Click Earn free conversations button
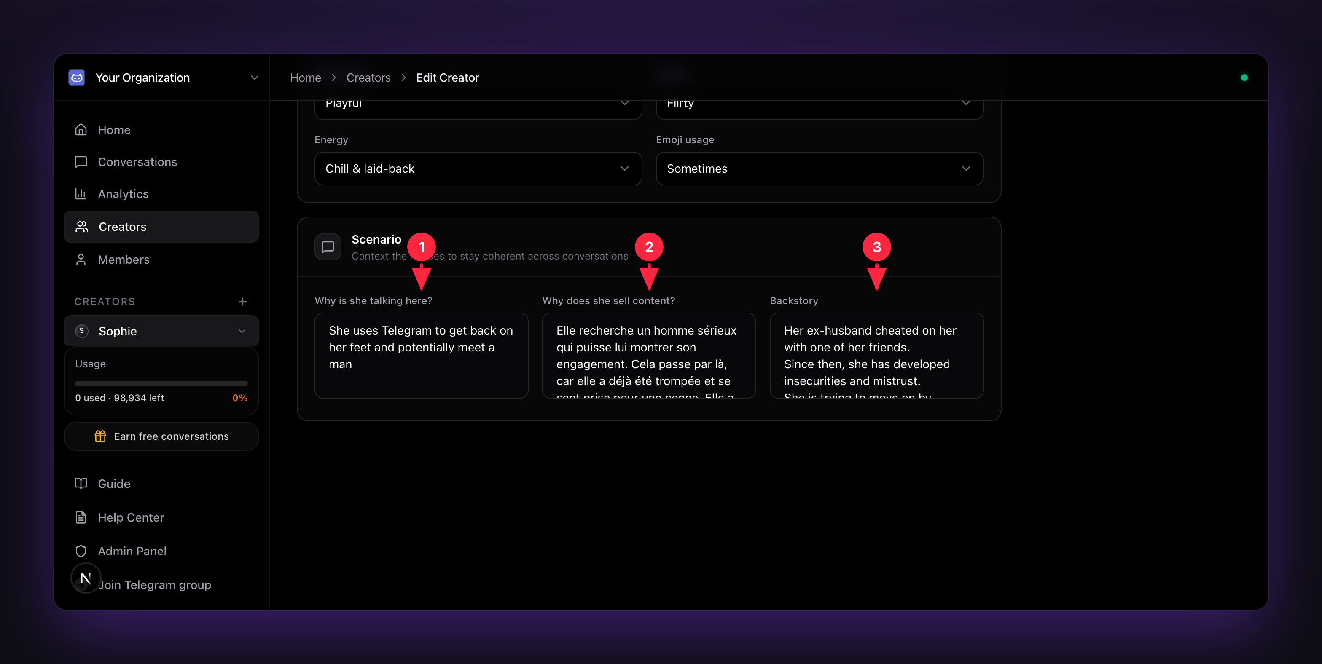The image size is (1322, 664). pos(161,436)
